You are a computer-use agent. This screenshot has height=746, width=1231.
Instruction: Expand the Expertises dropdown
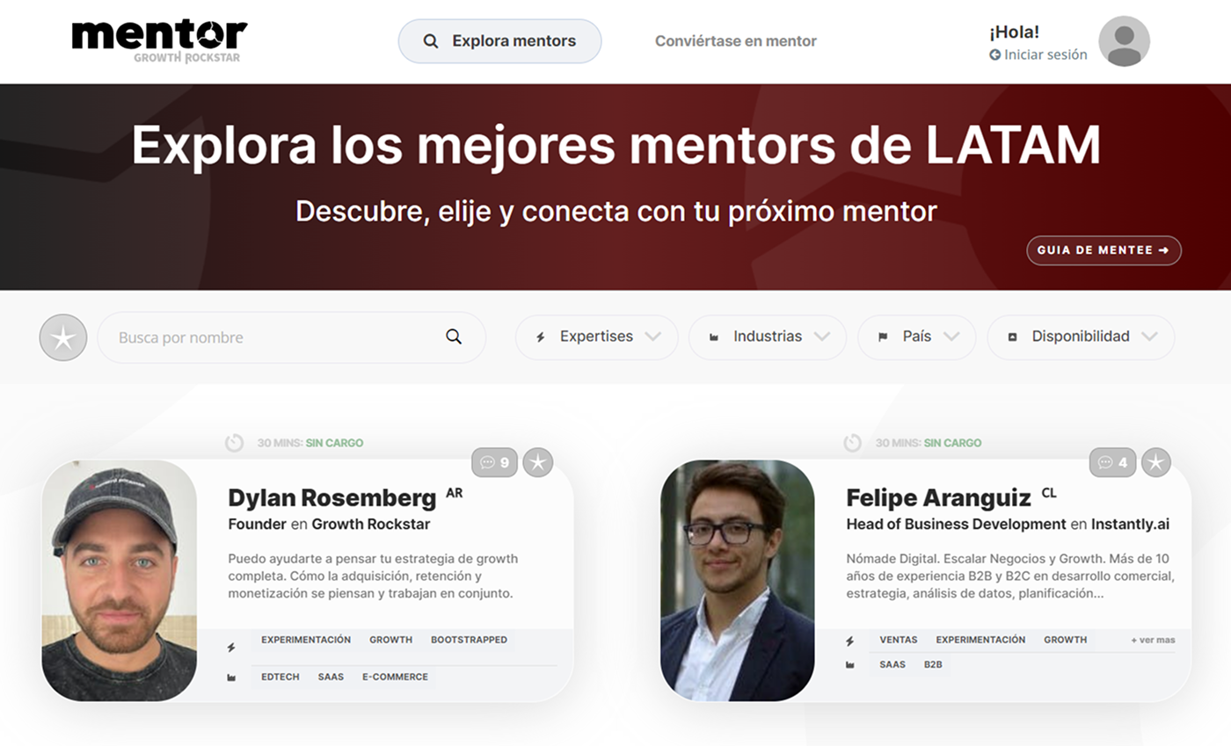tap(597, 337)
